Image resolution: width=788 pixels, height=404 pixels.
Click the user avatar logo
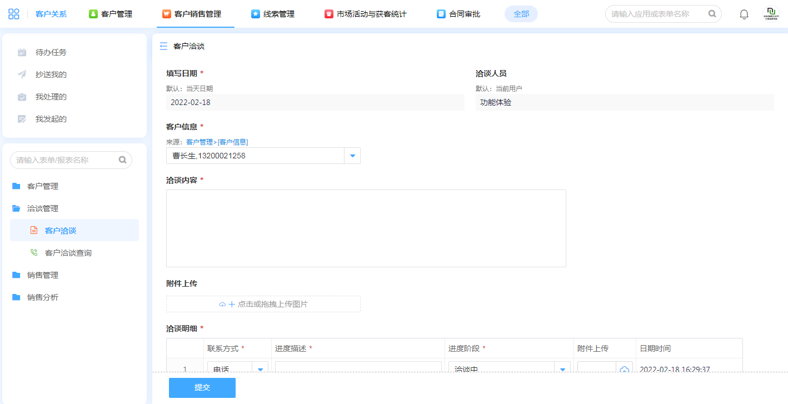[771, 14]
